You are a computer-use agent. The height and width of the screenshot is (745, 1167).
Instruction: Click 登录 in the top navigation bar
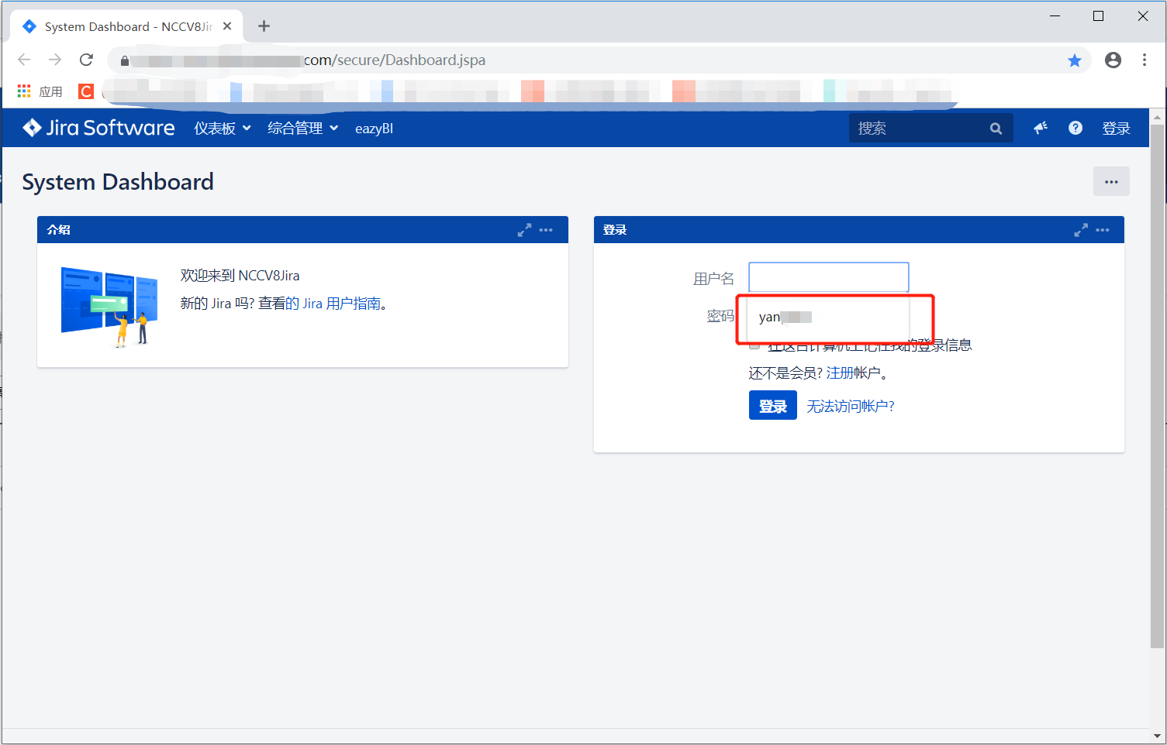[x=1117, y=129]
